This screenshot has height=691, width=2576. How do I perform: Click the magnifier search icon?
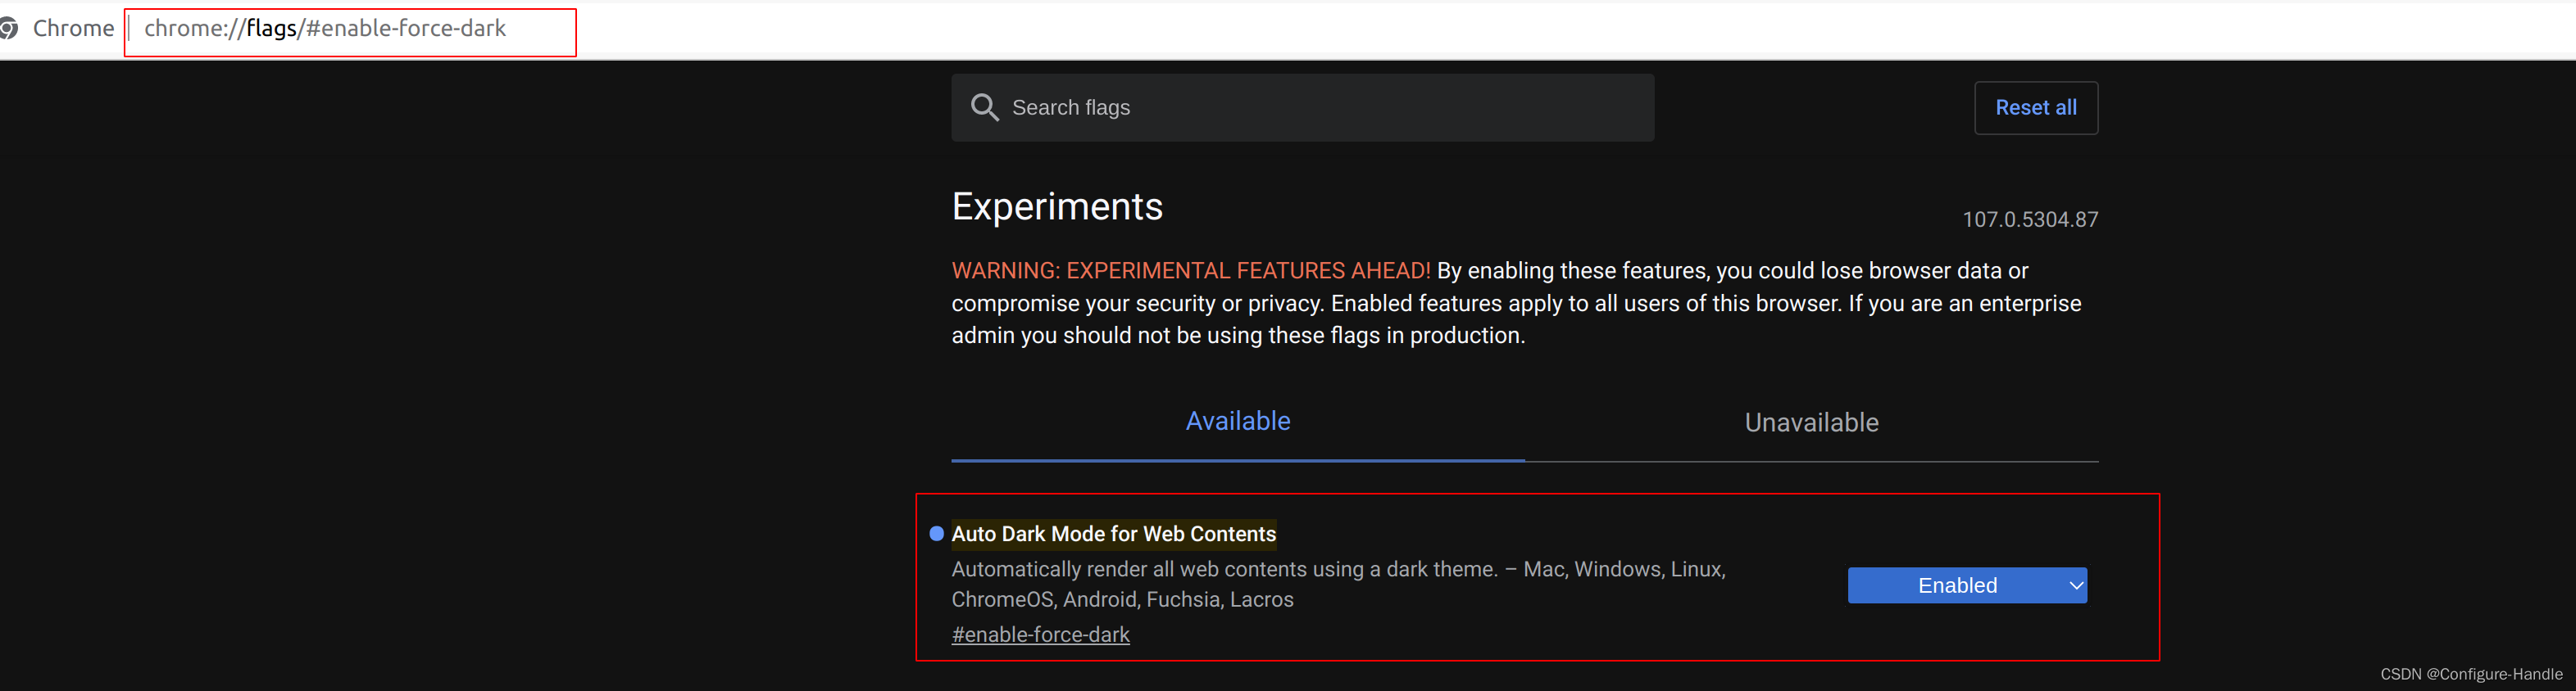tap(984, 107)
